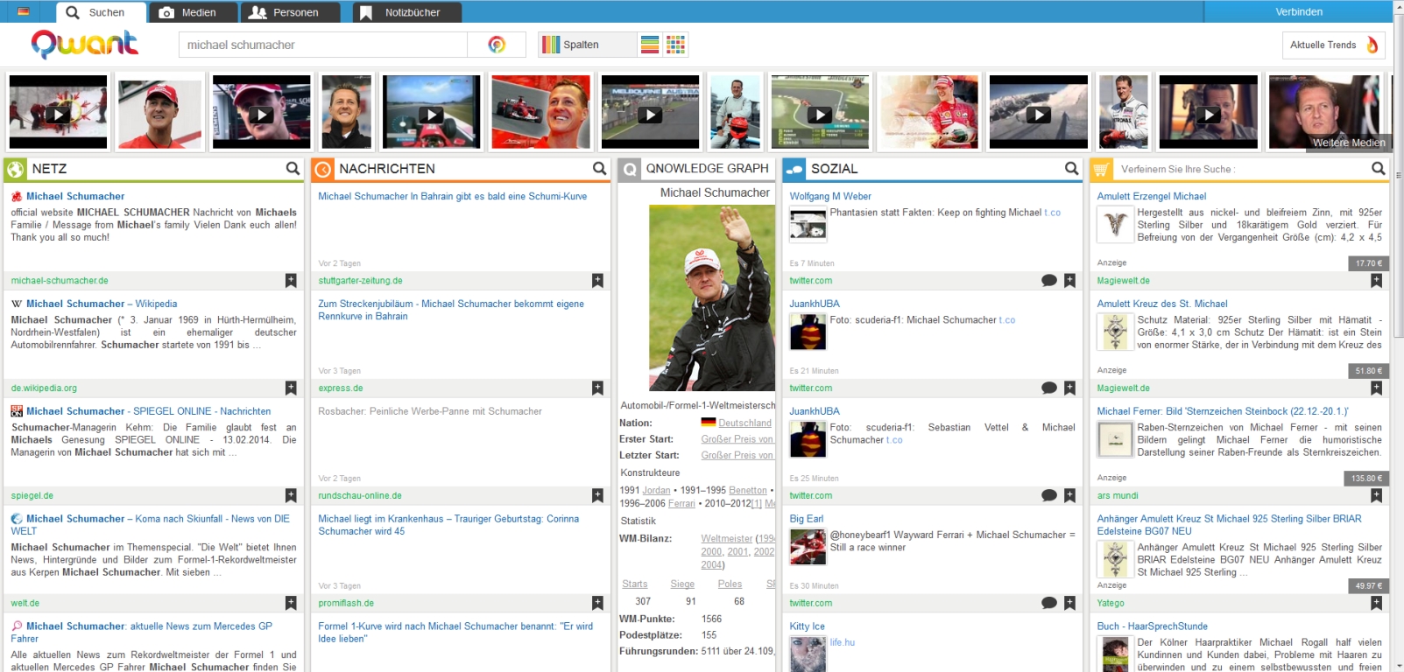The image size is (1404, 672).
Task: Open the SPIEGEL ONLINE Nachrichten result
Action: (x=148, y=411)
